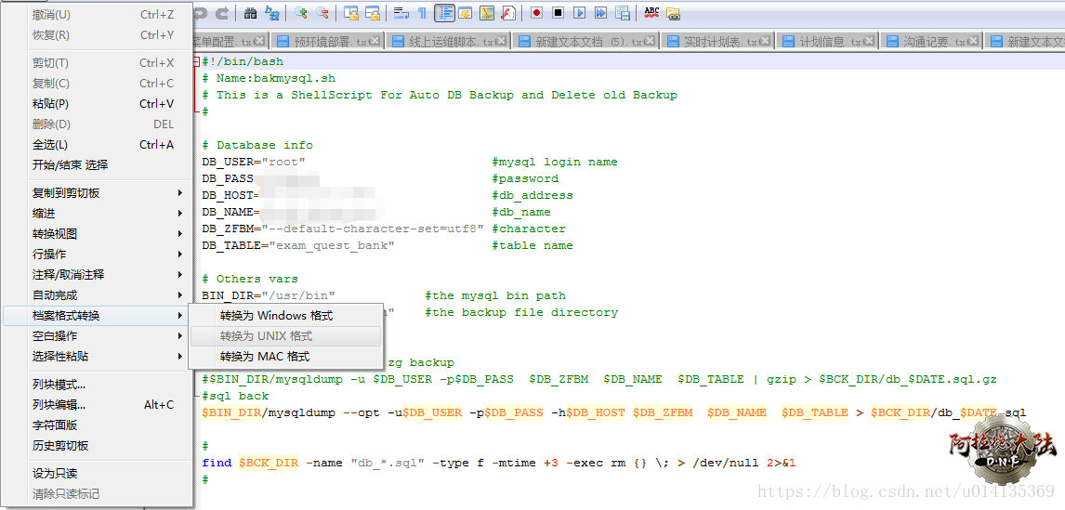Start macro recording with red record button
This screenshot has width=1065, height=510.
click(x=536, y=13)
